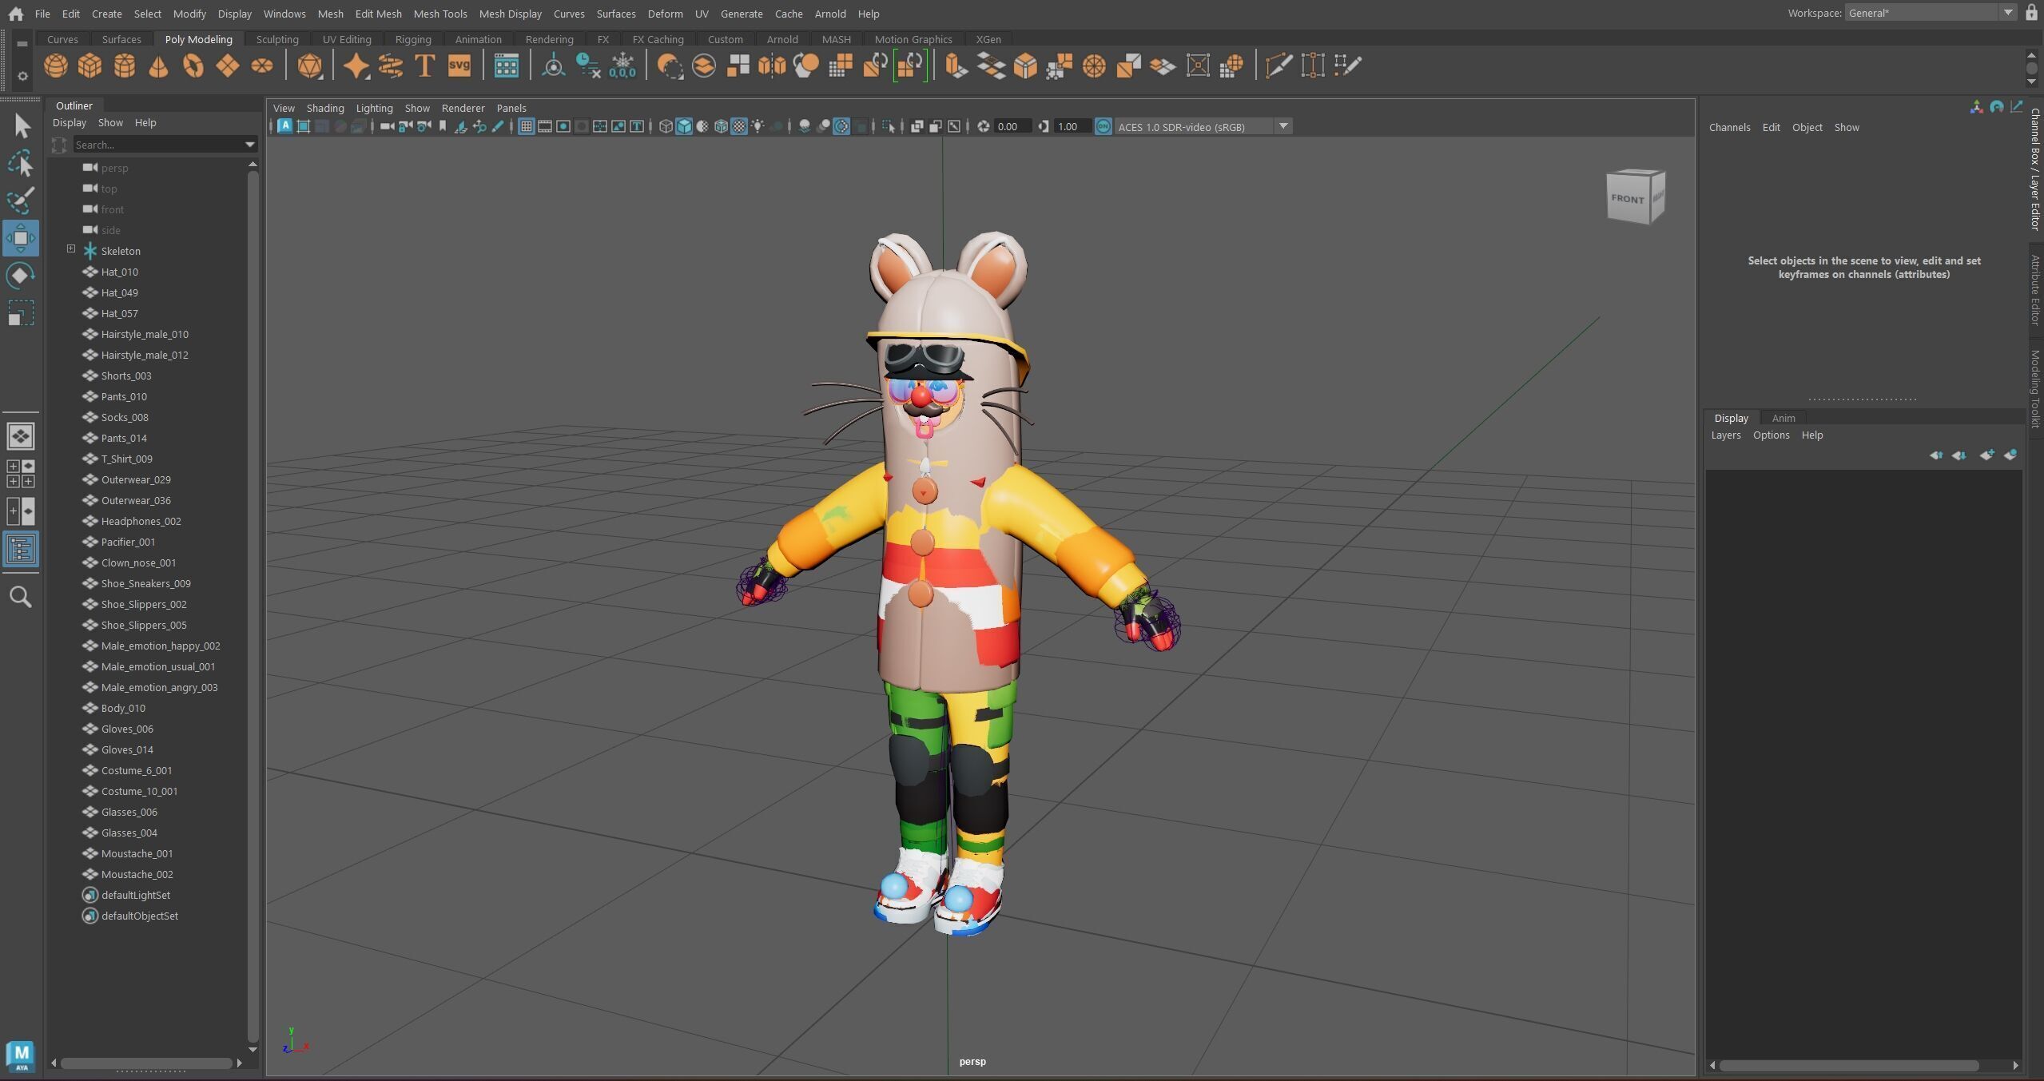Create a polygon cube from the shelf
2044x1081 pixels.
tap(89, 66)
